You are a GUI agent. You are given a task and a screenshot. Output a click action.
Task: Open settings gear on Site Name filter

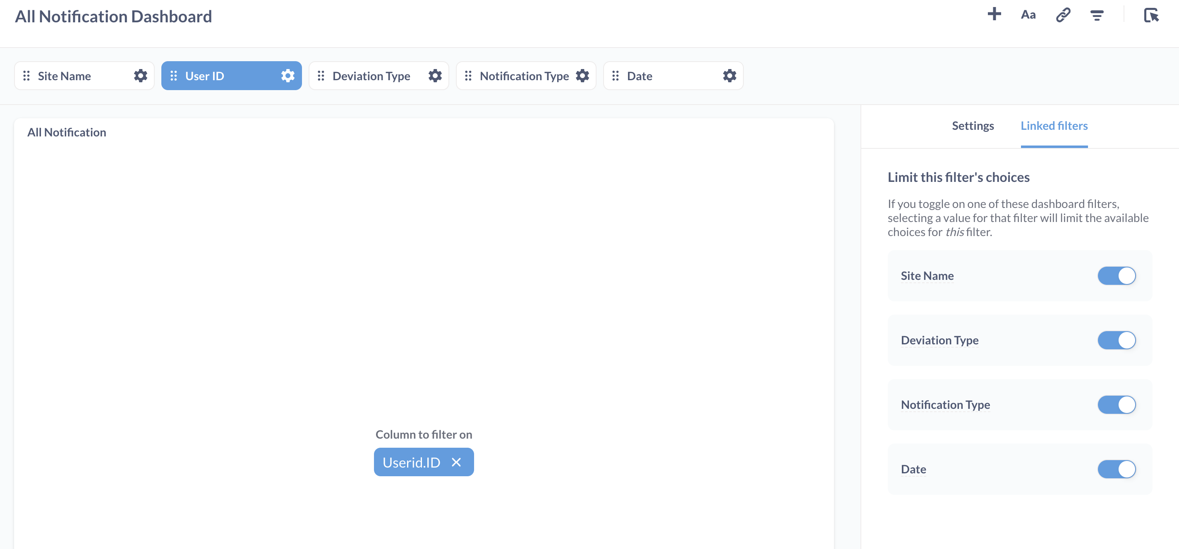[x=140, y=76]
